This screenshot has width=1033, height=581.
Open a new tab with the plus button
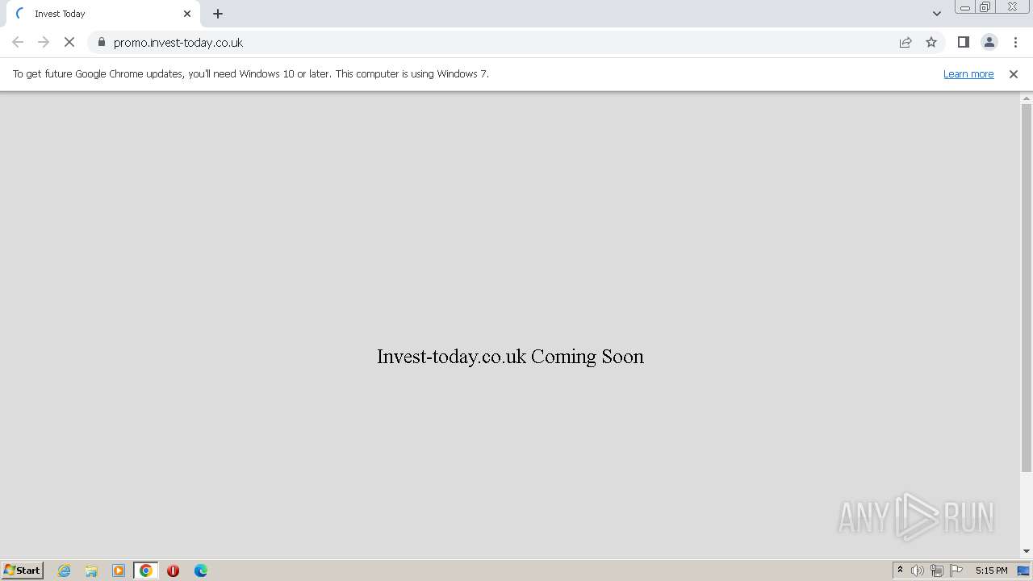[218, 14]
